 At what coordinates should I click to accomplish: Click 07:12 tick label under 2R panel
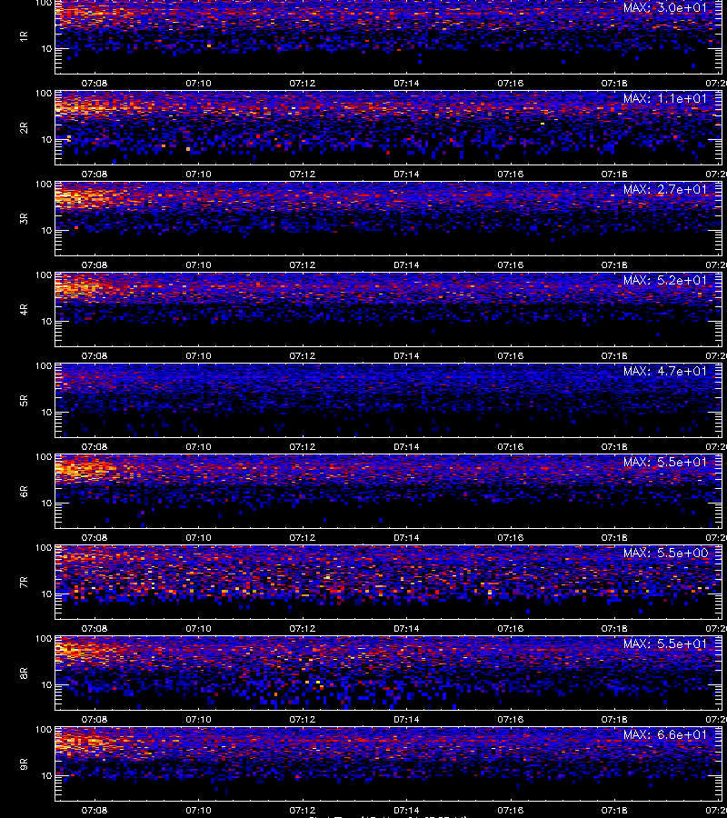[x=303, y=174]
